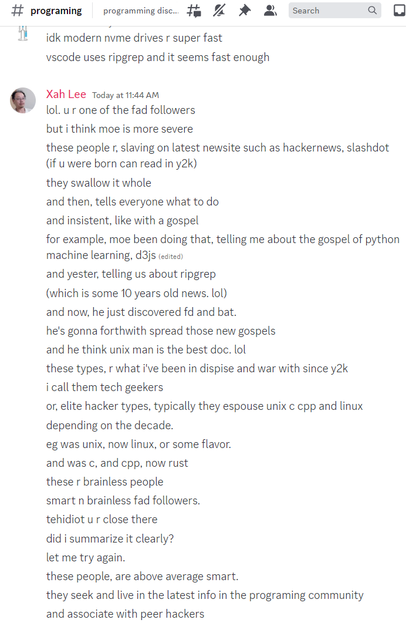This screenshot has width=406, height=623.
Task: Open Xah Lee's profile avatar
Action: coord(23,100)
